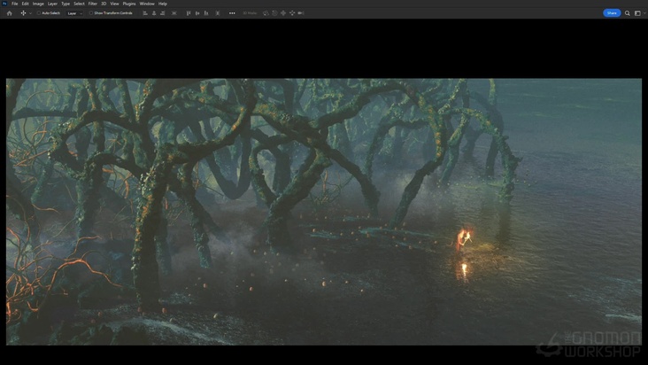Viewport: 648px width, 365px height.
Task: Click Align top edges icon
Action: (189, 13)
